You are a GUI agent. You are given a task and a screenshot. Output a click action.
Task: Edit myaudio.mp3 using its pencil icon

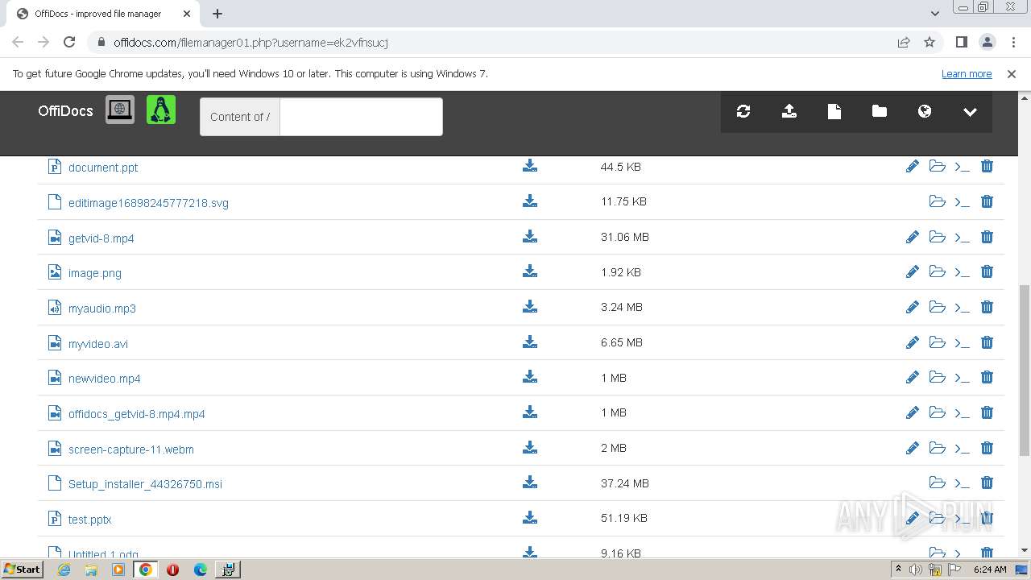coord(913,307)
